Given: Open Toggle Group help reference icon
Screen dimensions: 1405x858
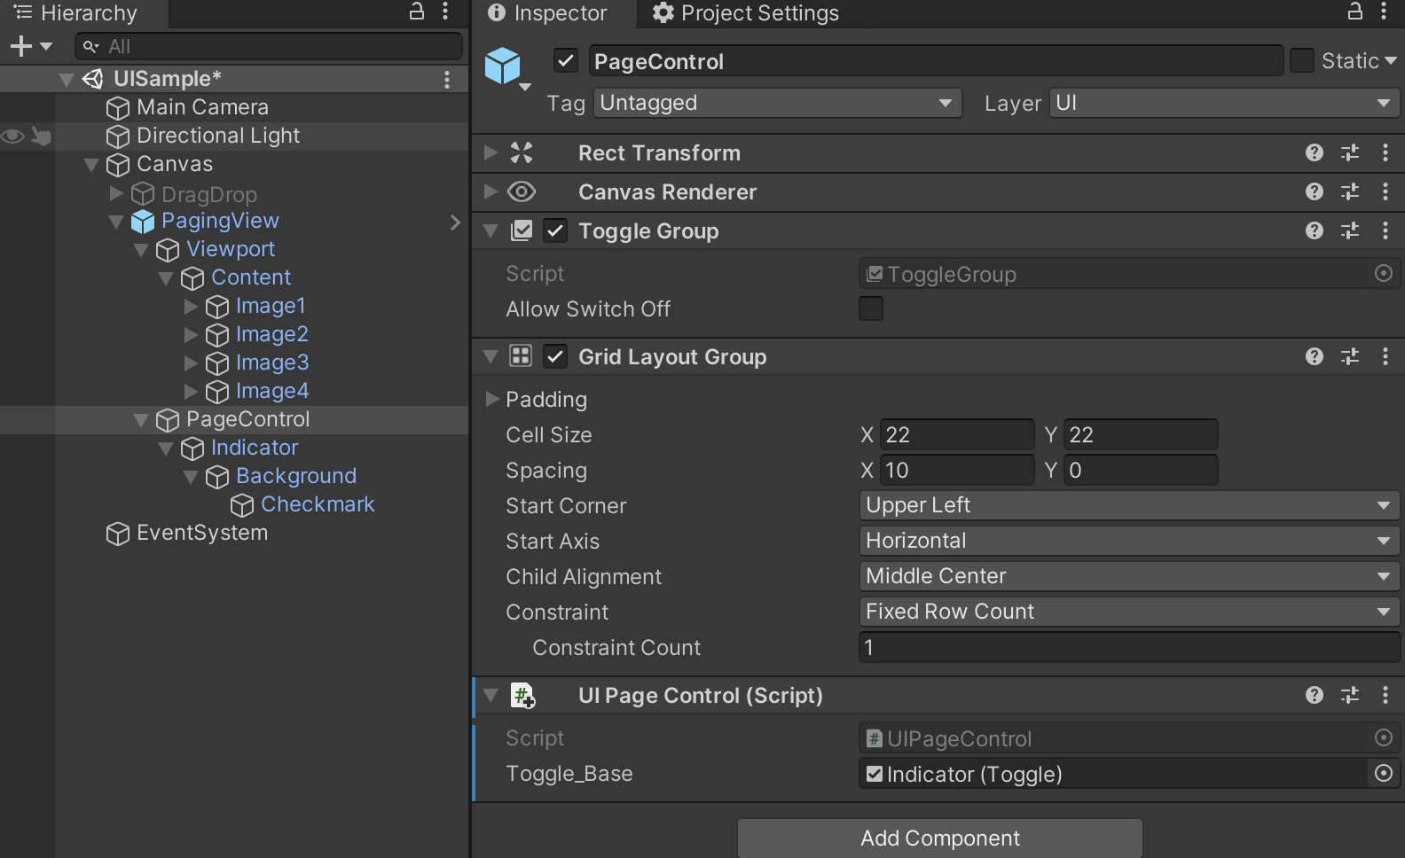Looking at the screenshot, I should tap(1315, 230).
